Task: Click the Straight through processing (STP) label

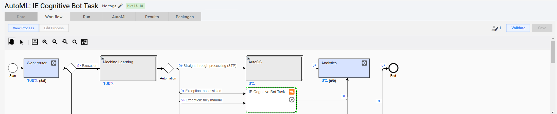Action: (x=210, y=66)
